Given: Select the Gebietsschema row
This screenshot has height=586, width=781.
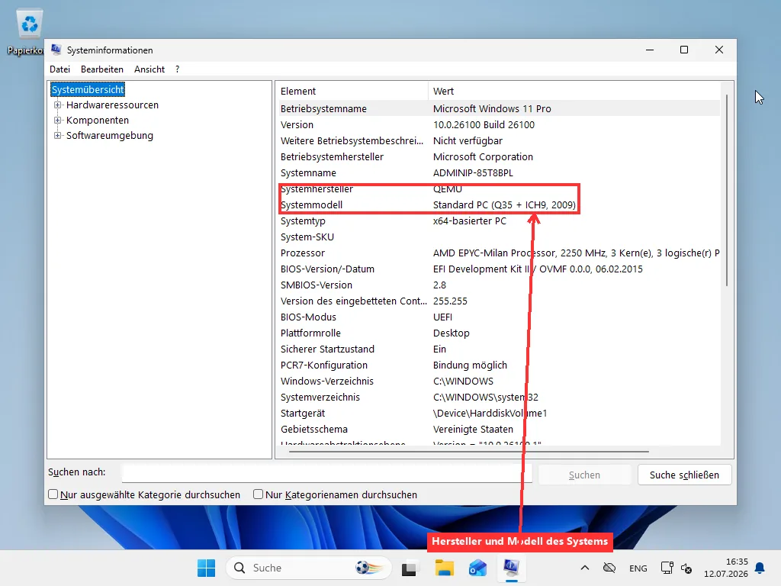Looking at the screenshot, I should pyautogui.click(x=498, y=429).
